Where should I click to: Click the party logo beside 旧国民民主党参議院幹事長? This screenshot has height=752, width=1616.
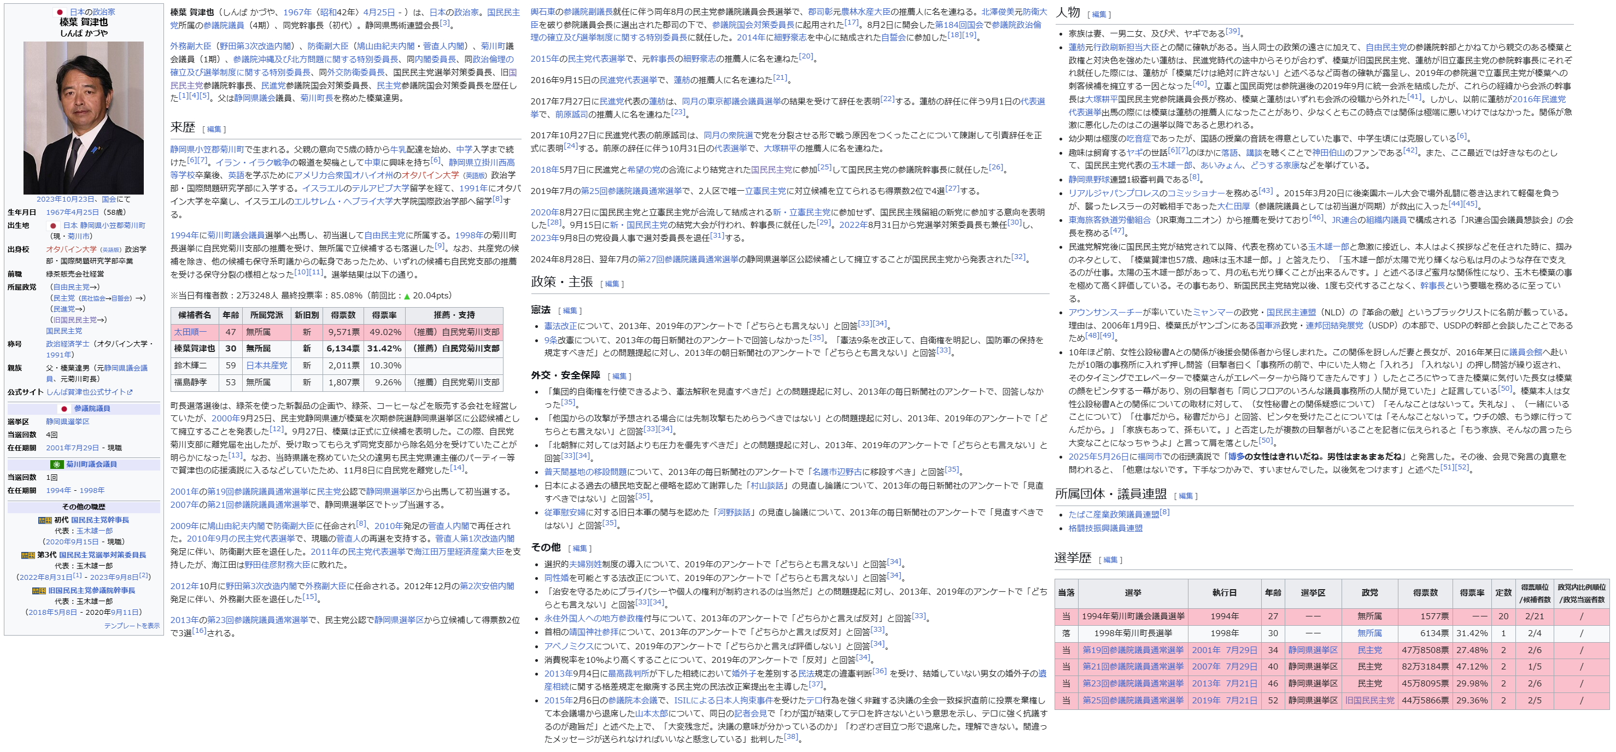(39, 591)
